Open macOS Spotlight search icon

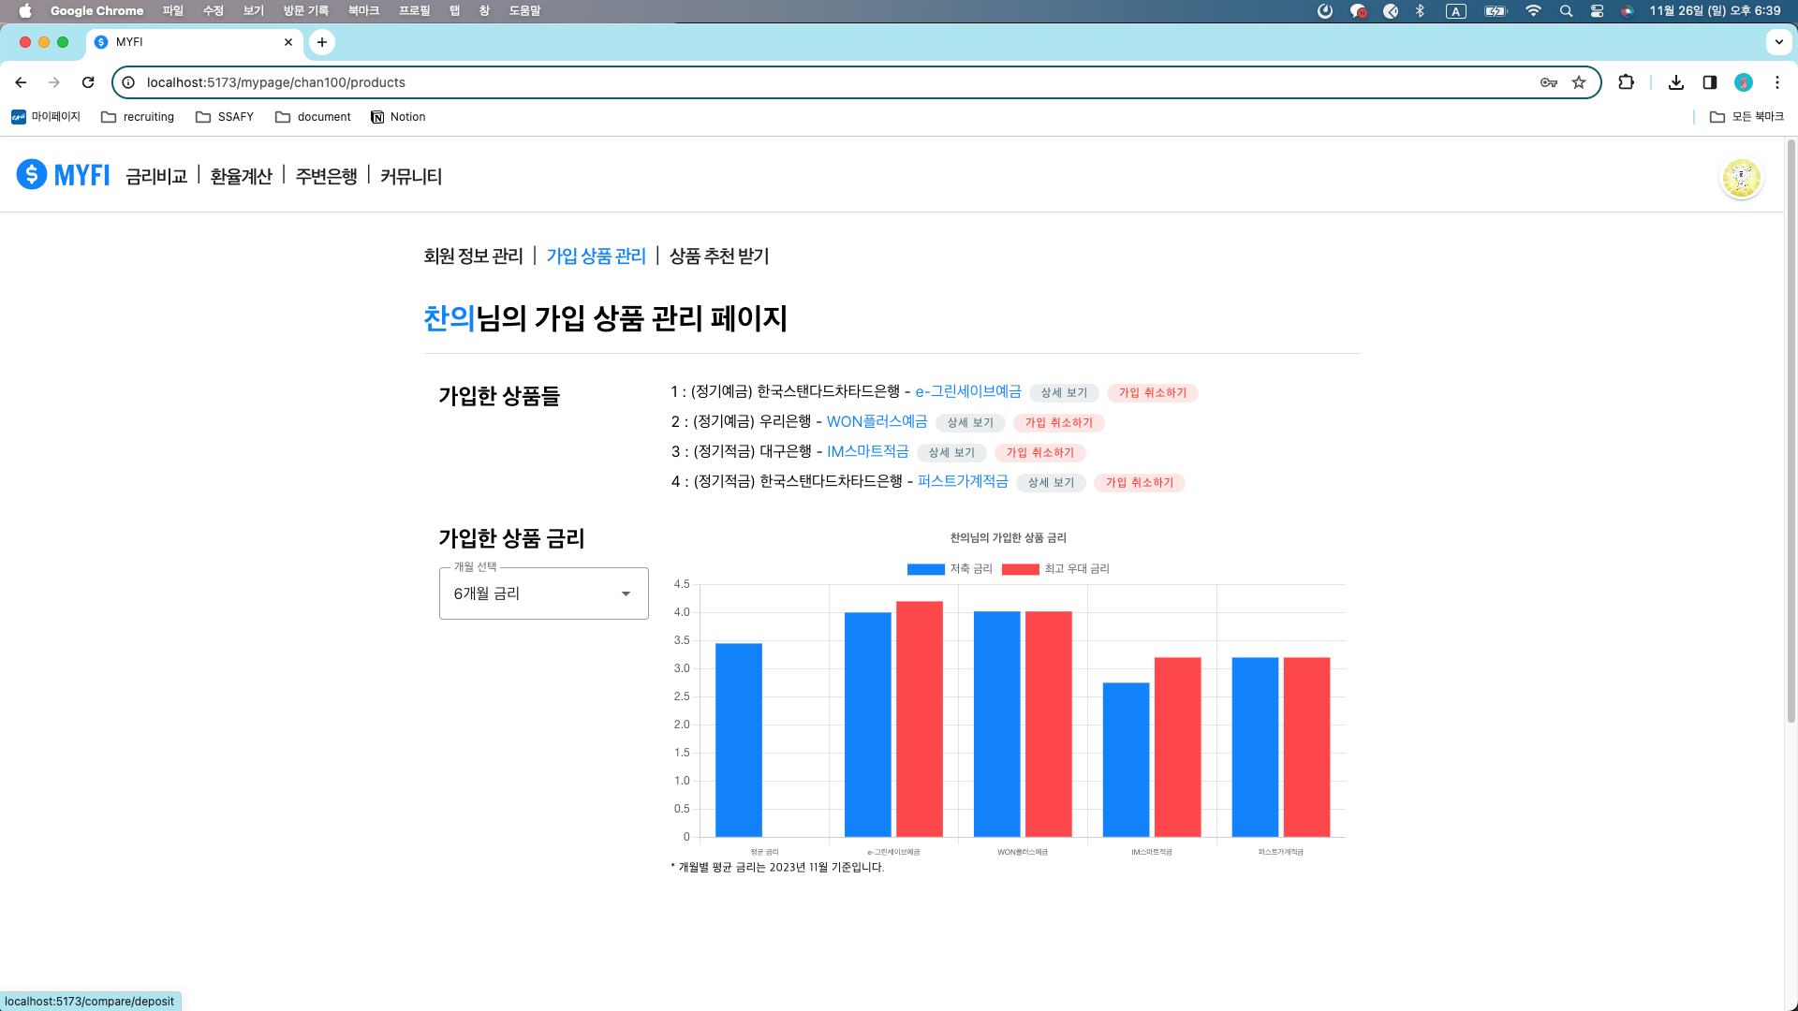pyautogui.click(x=1566, y=11)
